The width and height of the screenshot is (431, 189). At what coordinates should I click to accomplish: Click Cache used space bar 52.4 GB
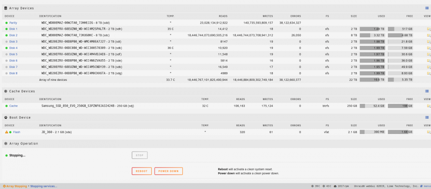372,106
